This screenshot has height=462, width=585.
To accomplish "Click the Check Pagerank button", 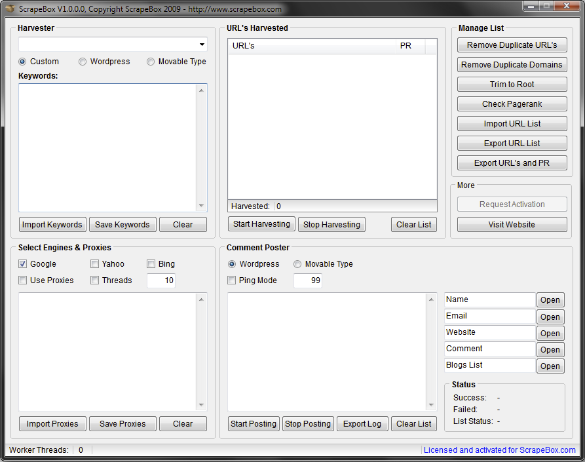I will [x=512, y=104].
